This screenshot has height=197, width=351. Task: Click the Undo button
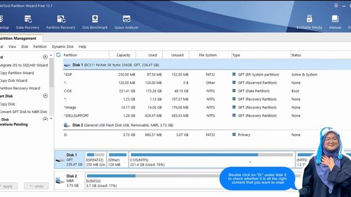(36, 186)
